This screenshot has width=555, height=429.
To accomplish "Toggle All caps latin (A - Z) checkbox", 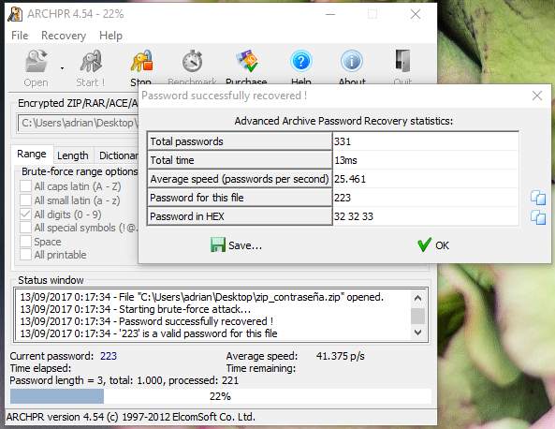I will [26, 186].
